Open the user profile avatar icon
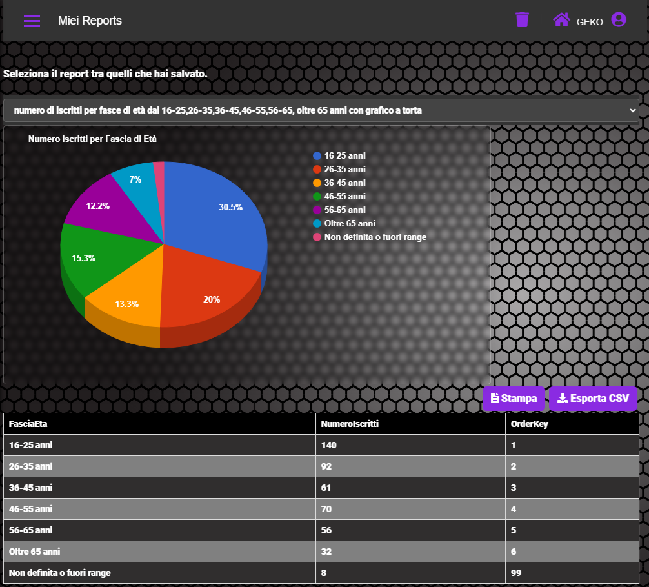Viewport: 649px width, 587px height. [x=618, y=20]
